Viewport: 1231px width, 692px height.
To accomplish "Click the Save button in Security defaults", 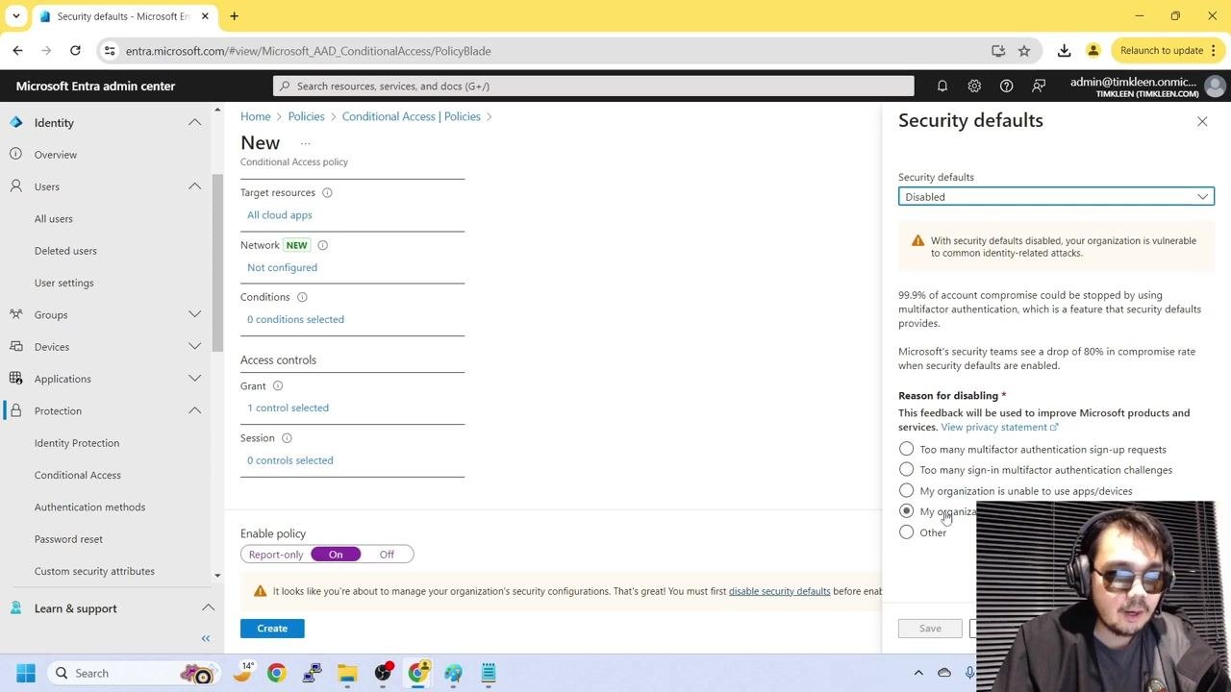I will (930, 629).
